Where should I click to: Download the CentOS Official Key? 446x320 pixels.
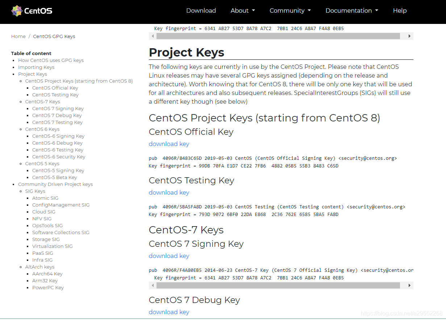point(169,144)
